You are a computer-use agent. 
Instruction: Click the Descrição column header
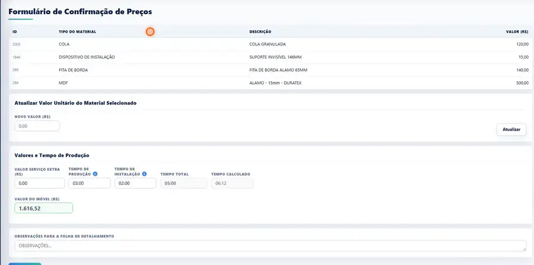point(260,31)
